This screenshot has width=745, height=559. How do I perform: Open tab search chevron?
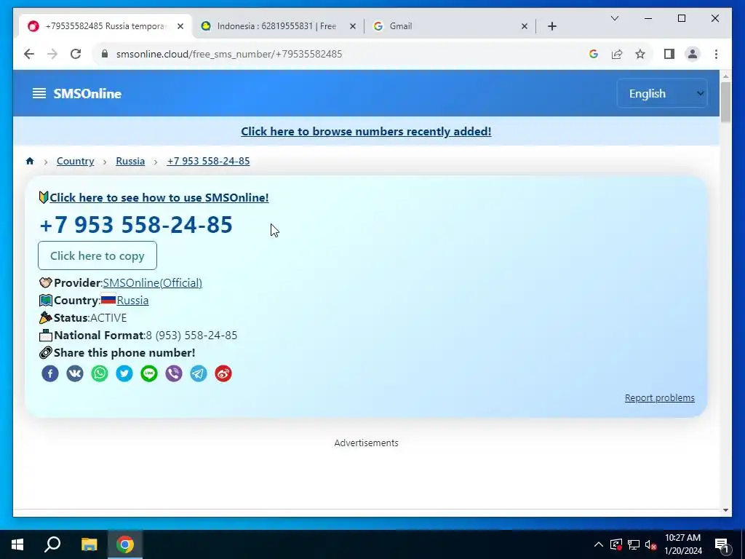[x=614, y=18]
